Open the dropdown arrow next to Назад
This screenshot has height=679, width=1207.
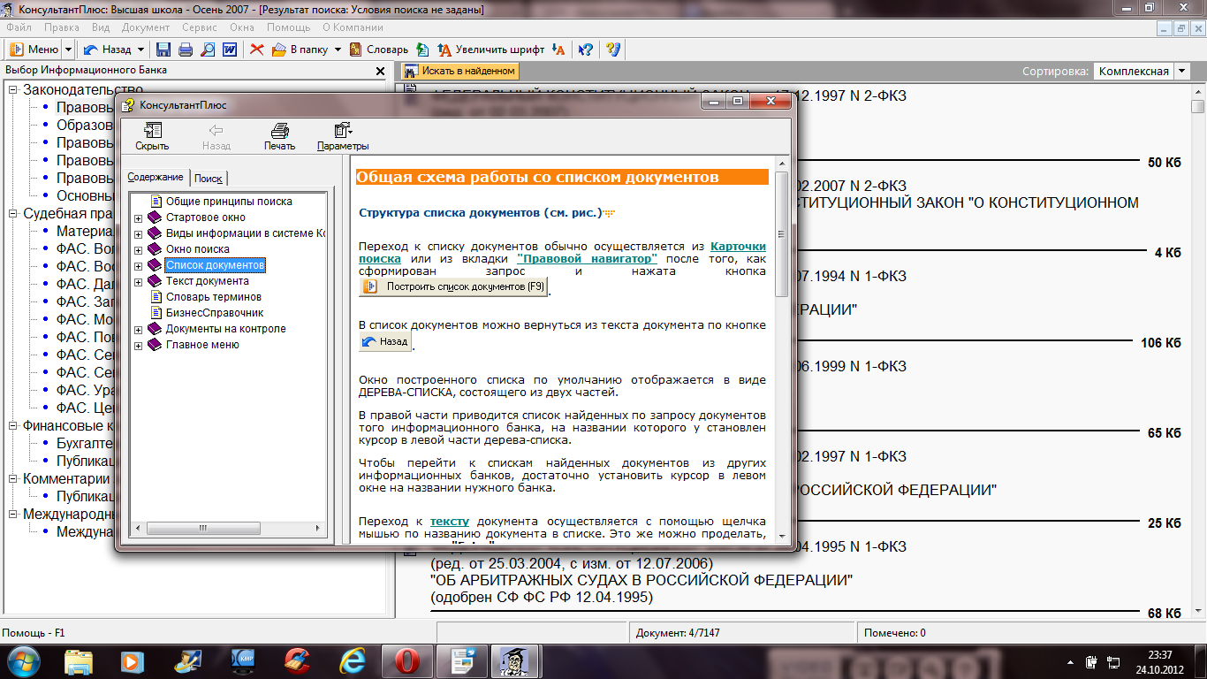[140, 50]
